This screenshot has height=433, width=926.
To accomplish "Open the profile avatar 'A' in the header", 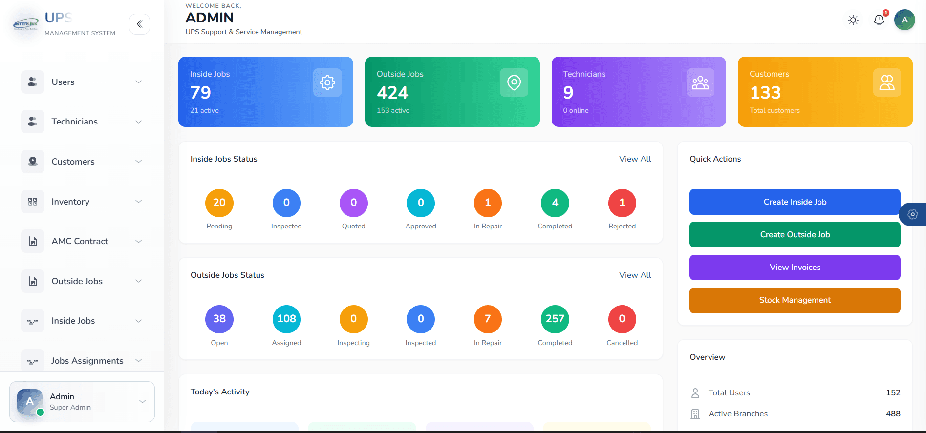I will pyautogui.click(x=904, y=20).
